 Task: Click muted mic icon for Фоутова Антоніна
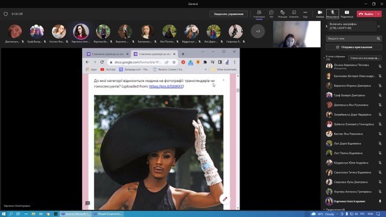[x=380, y=192]
